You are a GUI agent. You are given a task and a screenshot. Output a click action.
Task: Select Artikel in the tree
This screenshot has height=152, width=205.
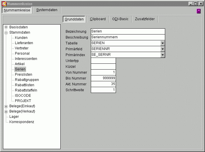pyautogui.click(x=20, y=64)
